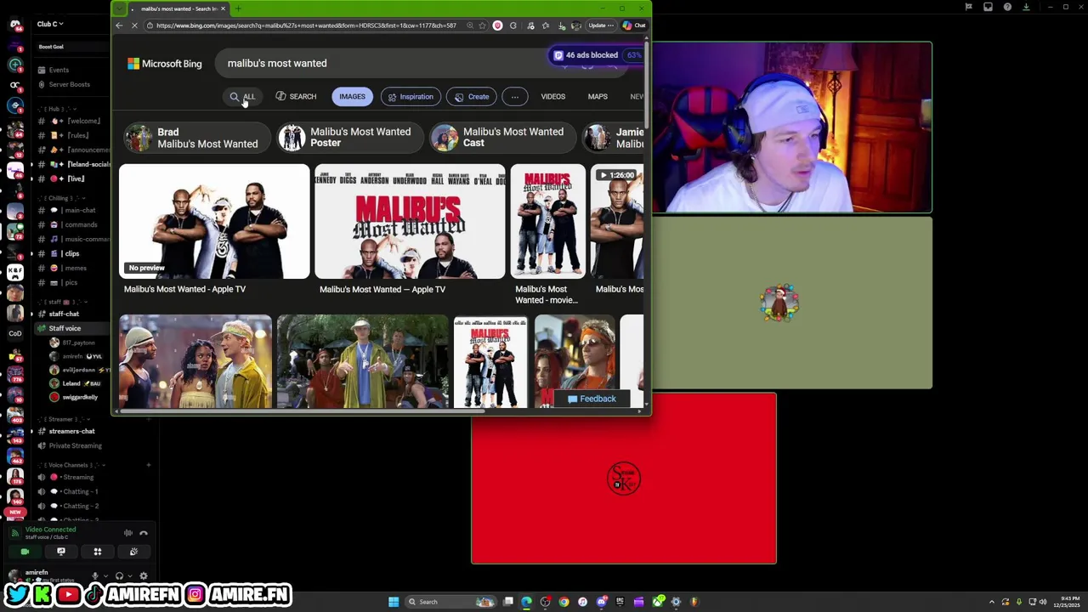Select the IMAGES tab
Screen dimensions: 1088x612
(x=352, y=97)
